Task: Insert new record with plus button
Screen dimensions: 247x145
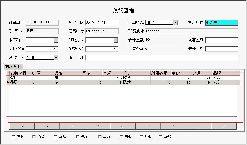Action: (123, 126)
